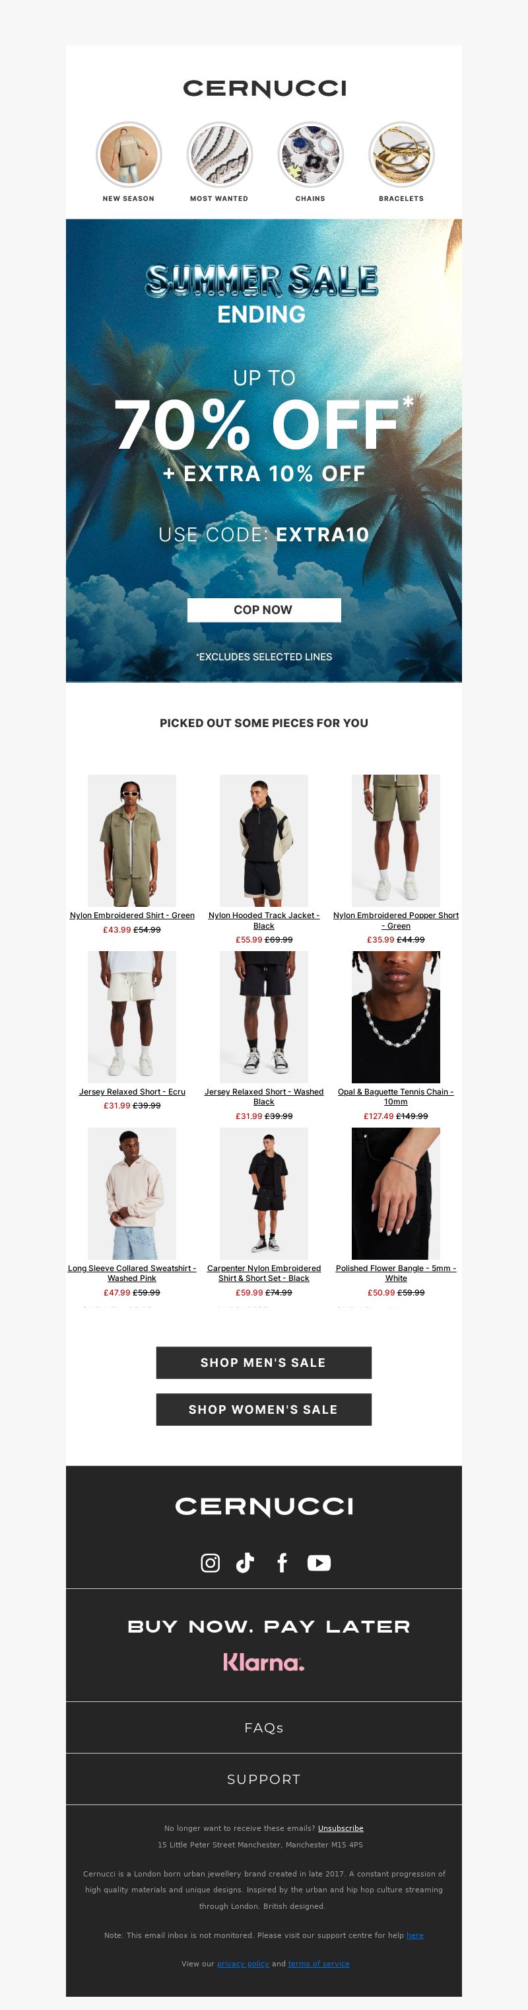Open the Most Wanted circle icon

(x=220, y=155)
